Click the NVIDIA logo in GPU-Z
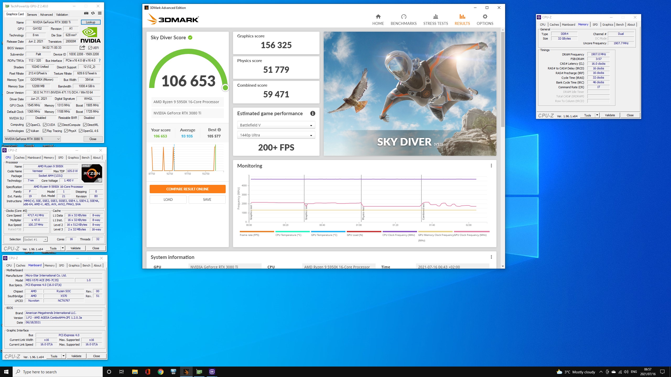 tap(90, 35)
